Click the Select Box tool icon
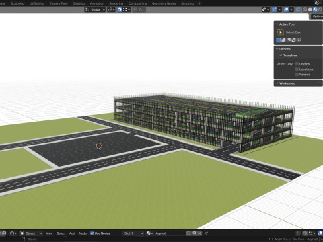 tap(281, 32)
